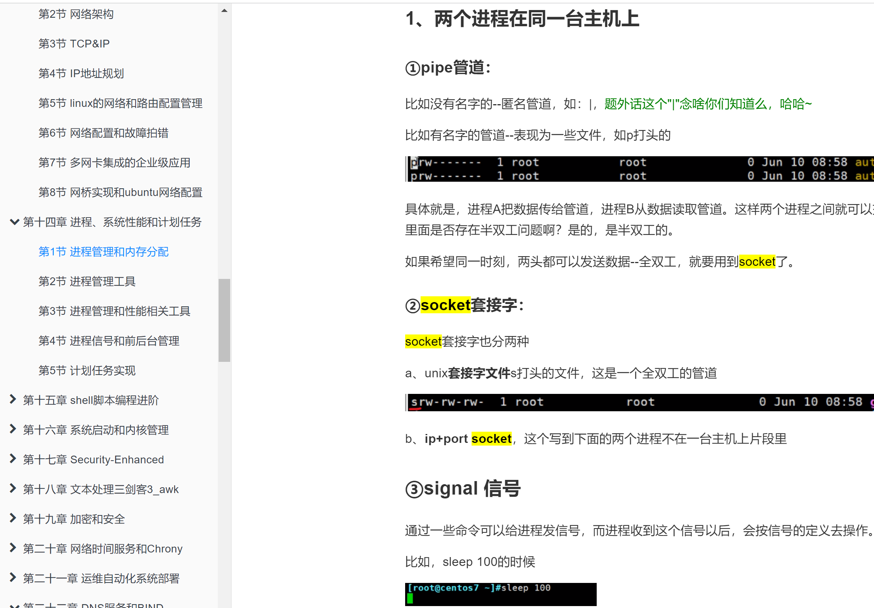Expand chapter sixteen system boot chevron

point(13,429)
